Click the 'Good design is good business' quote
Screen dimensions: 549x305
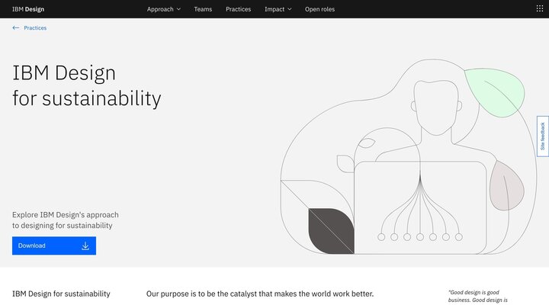tap(477, 296)
